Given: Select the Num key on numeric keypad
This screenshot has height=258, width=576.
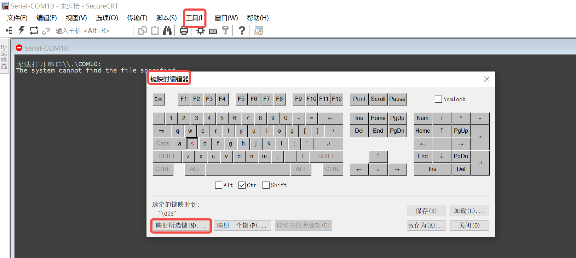Looking at the screenshot, I should point(423,118).
